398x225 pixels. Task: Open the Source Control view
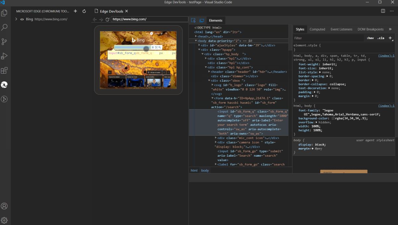[x=4, y=41]
